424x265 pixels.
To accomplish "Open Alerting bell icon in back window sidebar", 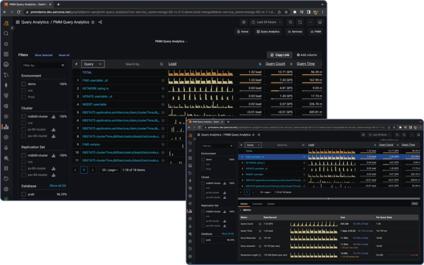I will point(6,148).
